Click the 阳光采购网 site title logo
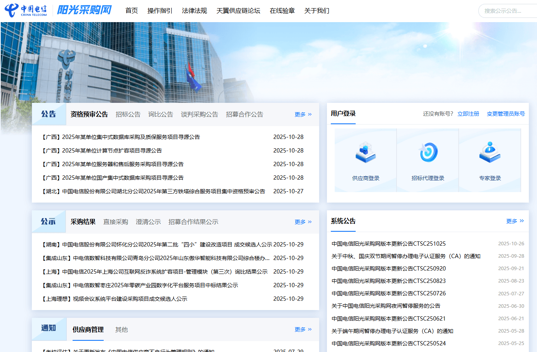Image resolution: width=537 pixels, height=352 pixels. pos(84,10)
